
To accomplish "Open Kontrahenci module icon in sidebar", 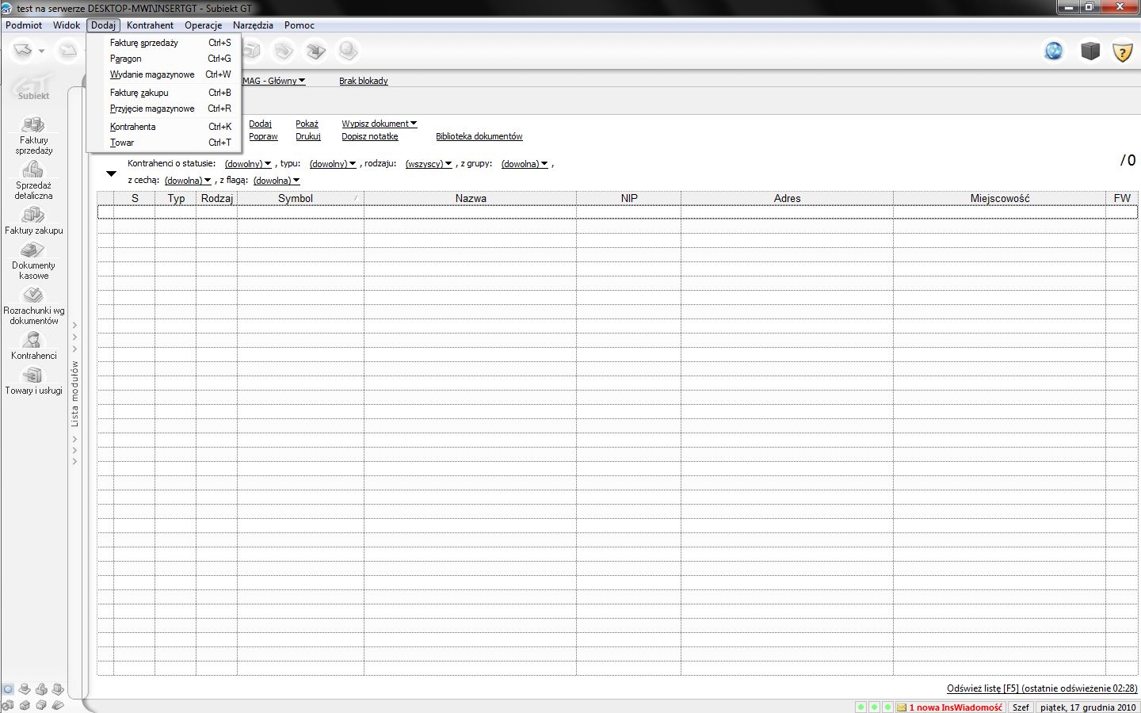I will [33, 341].
